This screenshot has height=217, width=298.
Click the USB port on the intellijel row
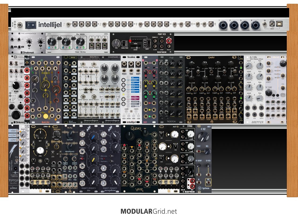280,24
